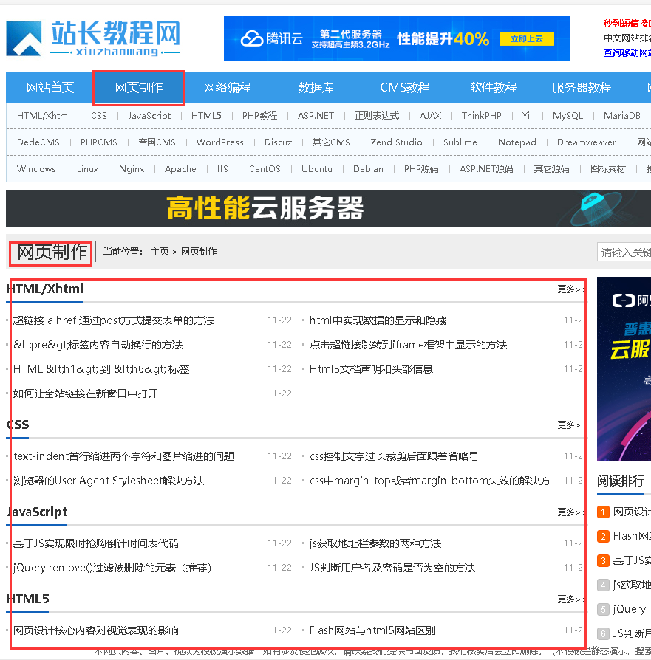Viewport: 651px width, 660px height.
Task: Open article 点击超链接跳转到iframe框架中显示的方法
Action: pyautogui.click(x=408, y=346)
